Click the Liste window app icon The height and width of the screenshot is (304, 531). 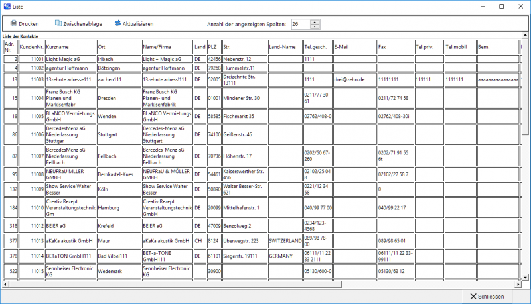click(7, 7)
